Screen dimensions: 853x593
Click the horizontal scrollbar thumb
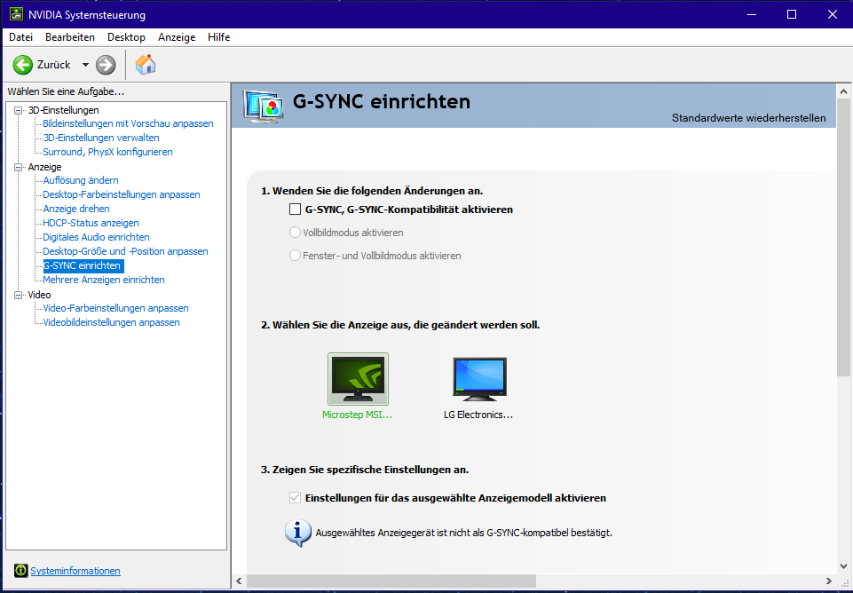391,581
